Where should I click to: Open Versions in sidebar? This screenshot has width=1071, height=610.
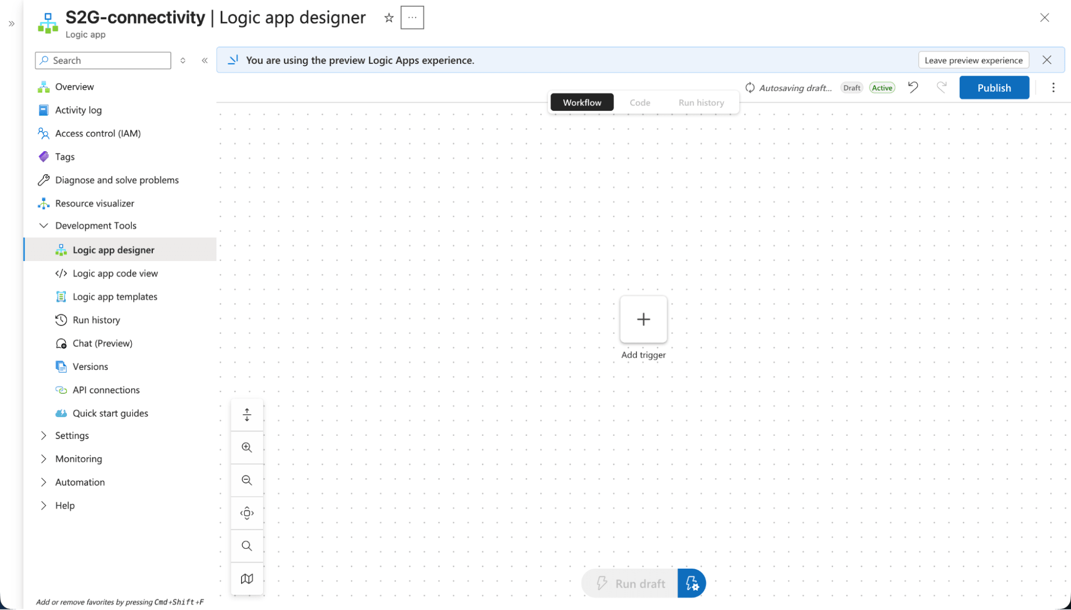coord(90,367)
